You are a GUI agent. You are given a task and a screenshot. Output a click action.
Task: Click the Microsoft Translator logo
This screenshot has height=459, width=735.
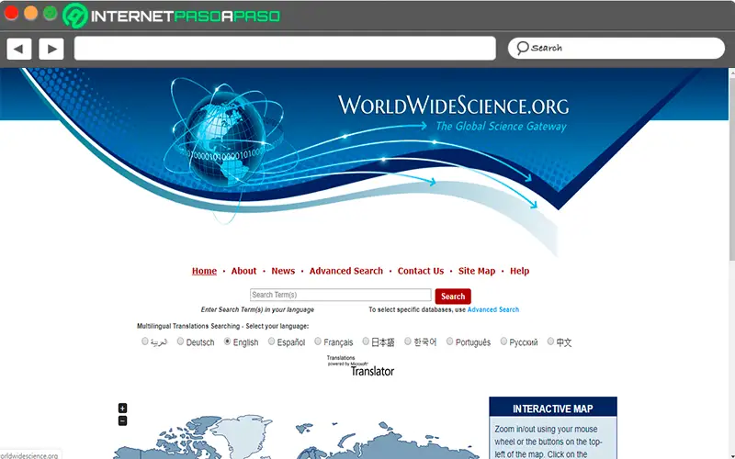(x=360, y=365)
